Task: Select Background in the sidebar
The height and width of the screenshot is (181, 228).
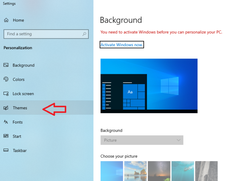Action: pos(47,65)
